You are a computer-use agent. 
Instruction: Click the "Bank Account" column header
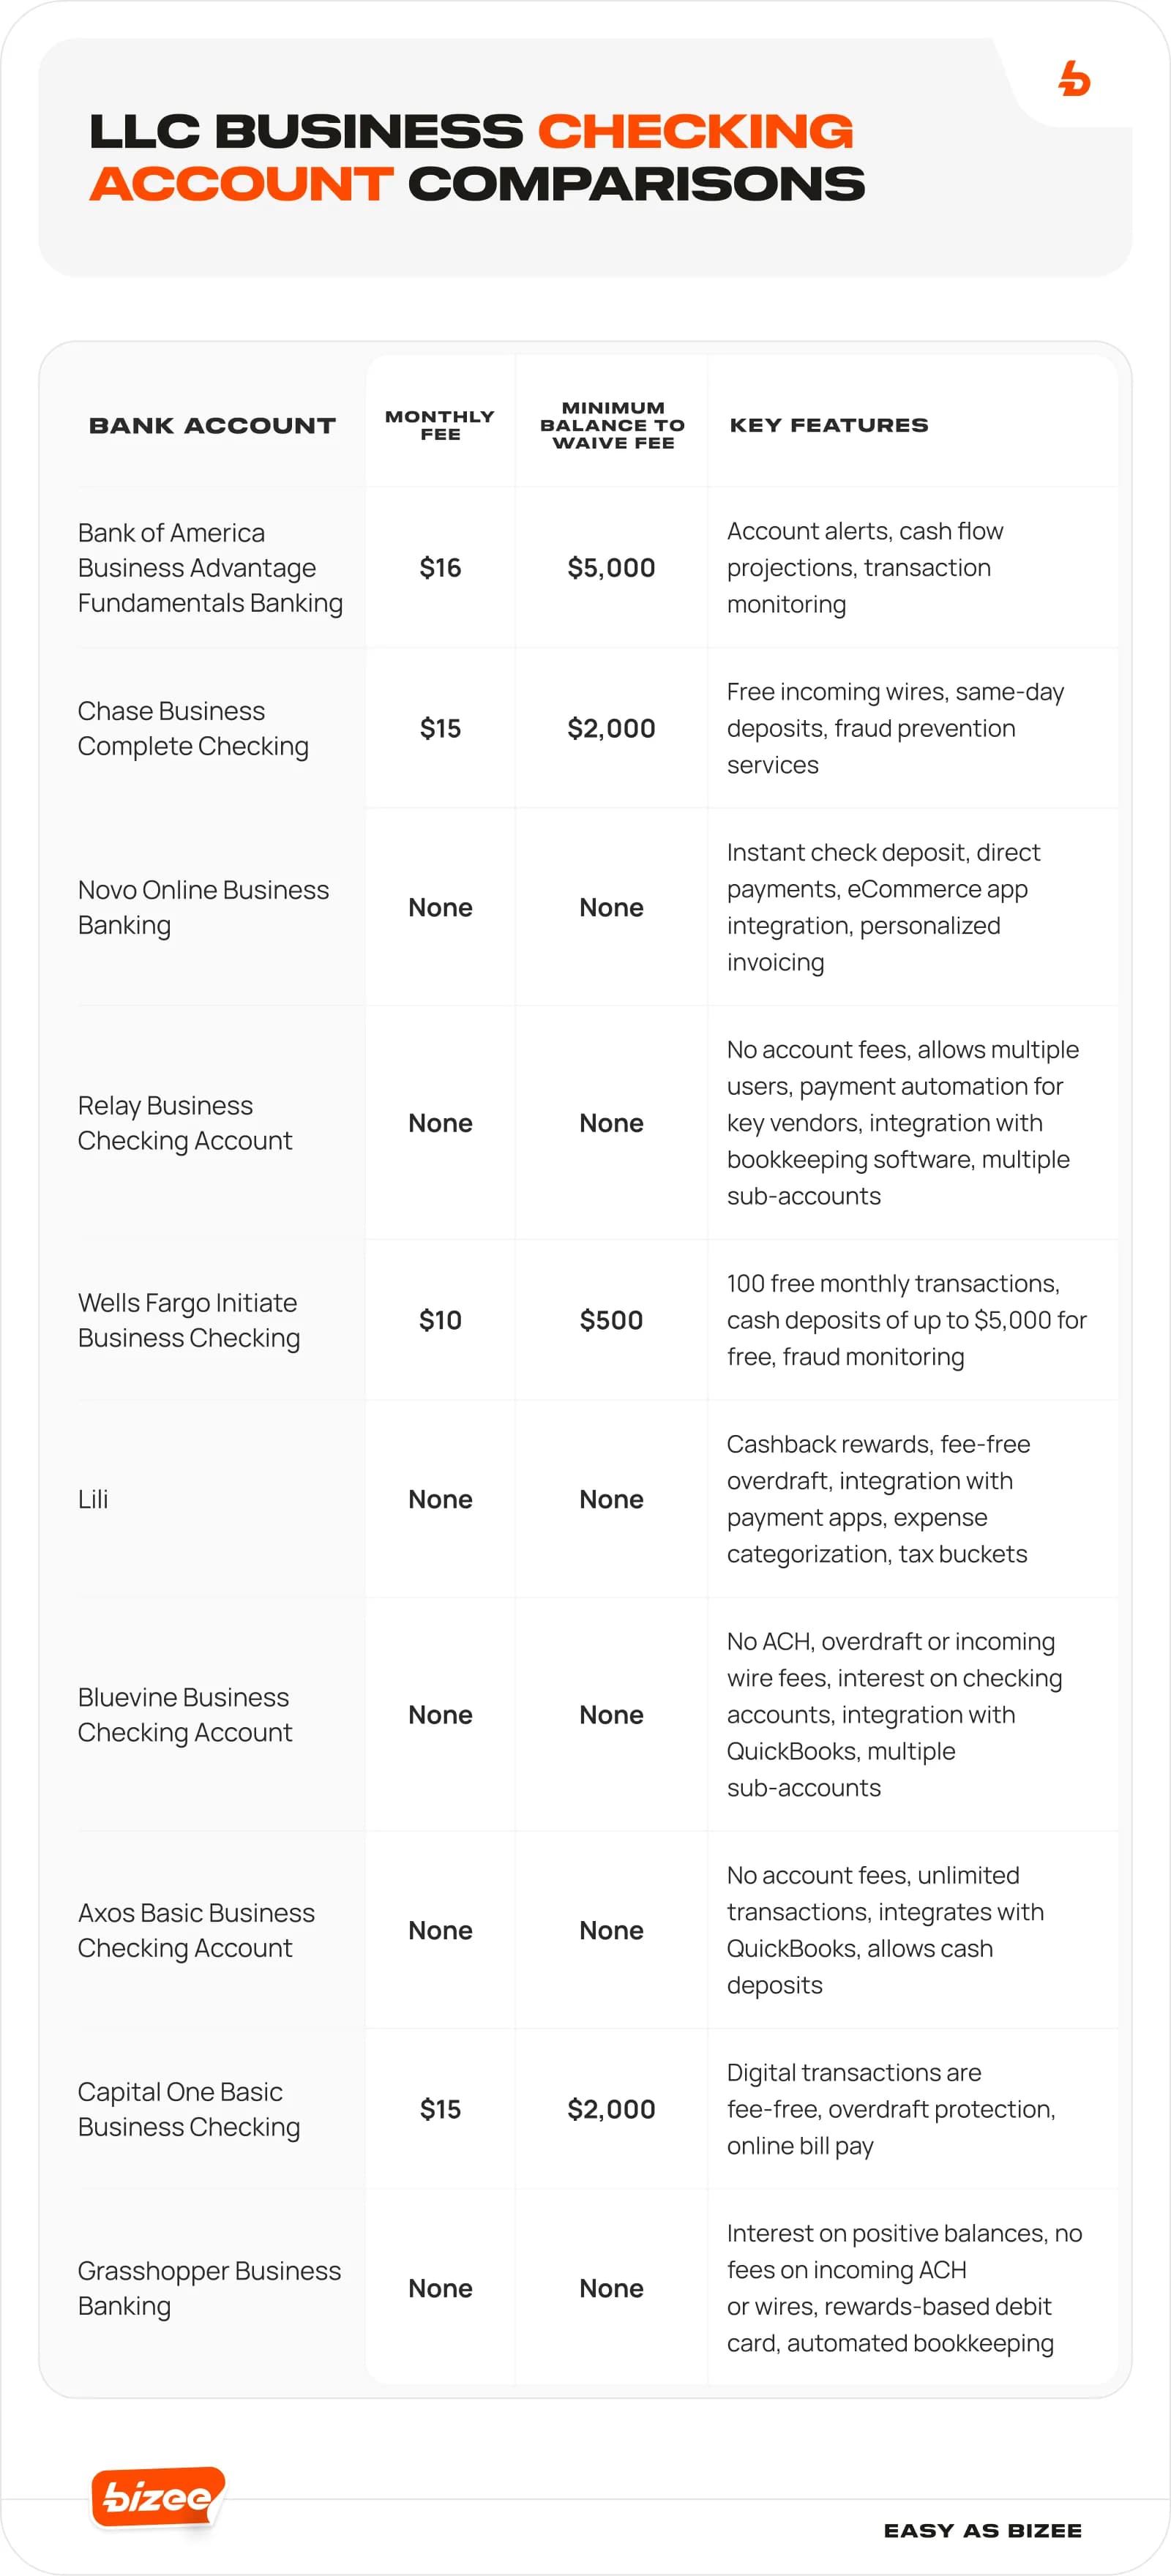(212, 425)
